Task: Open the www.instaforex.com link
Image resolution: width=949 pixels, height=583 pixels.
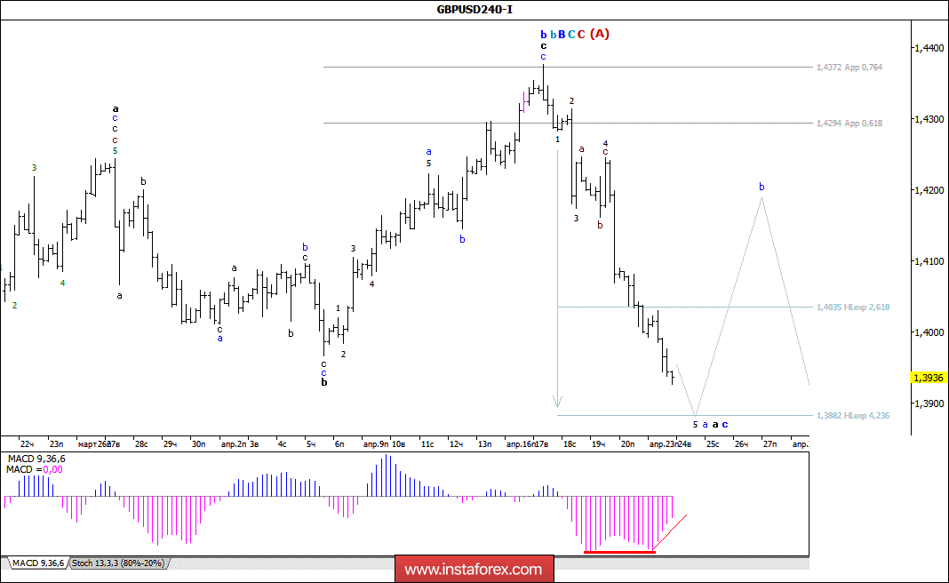Action: (474, 570)
